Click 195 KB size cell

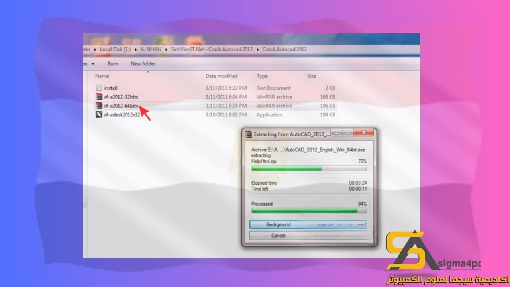point(328,97)
